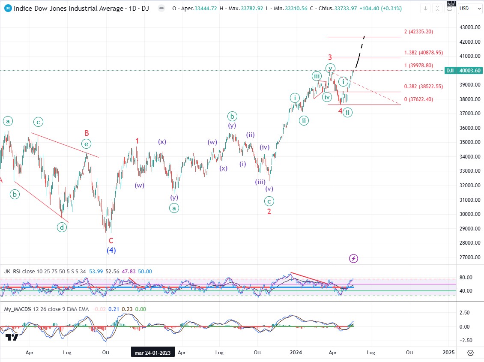484x362 pixels.
Task: Click the Indice Dow Jones Industrial Average title
Action: pos(81,8)
